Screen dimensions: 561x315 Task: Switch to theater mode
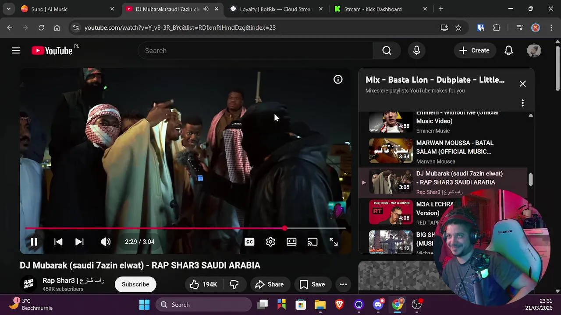coord(291,242)
